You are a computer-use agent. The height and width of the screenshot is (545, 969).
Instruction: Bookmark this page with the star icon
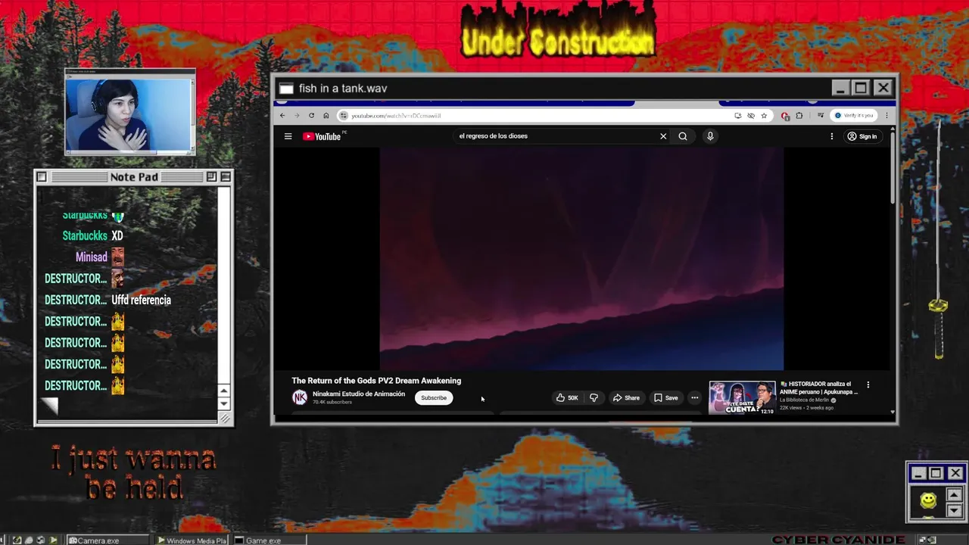[764, 116]
